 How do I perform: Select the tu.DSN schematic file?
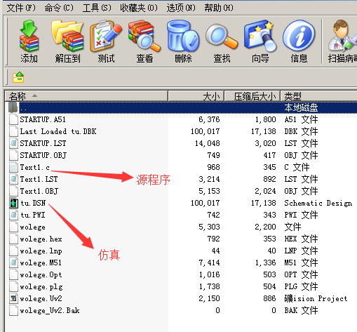pyautogui.click(x=33, y=203)
